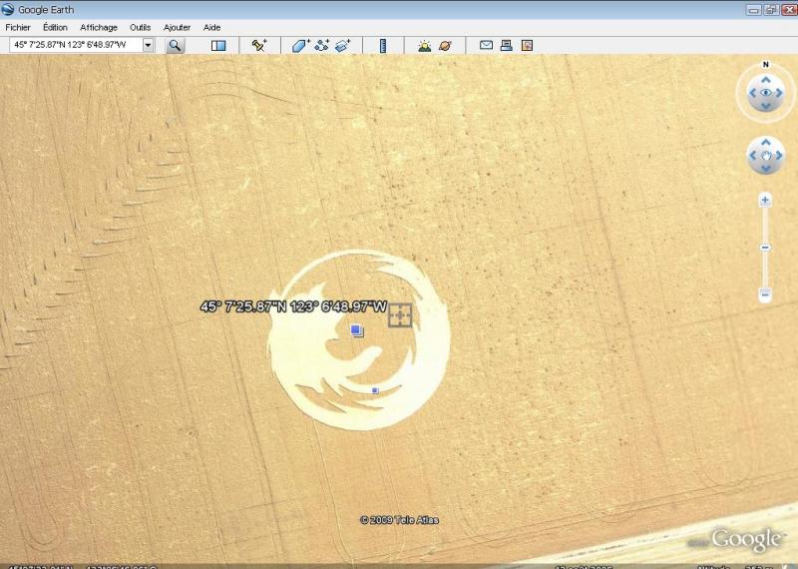Click the coordinates search input field
The image size is (798, 569).
click(76, 45)
